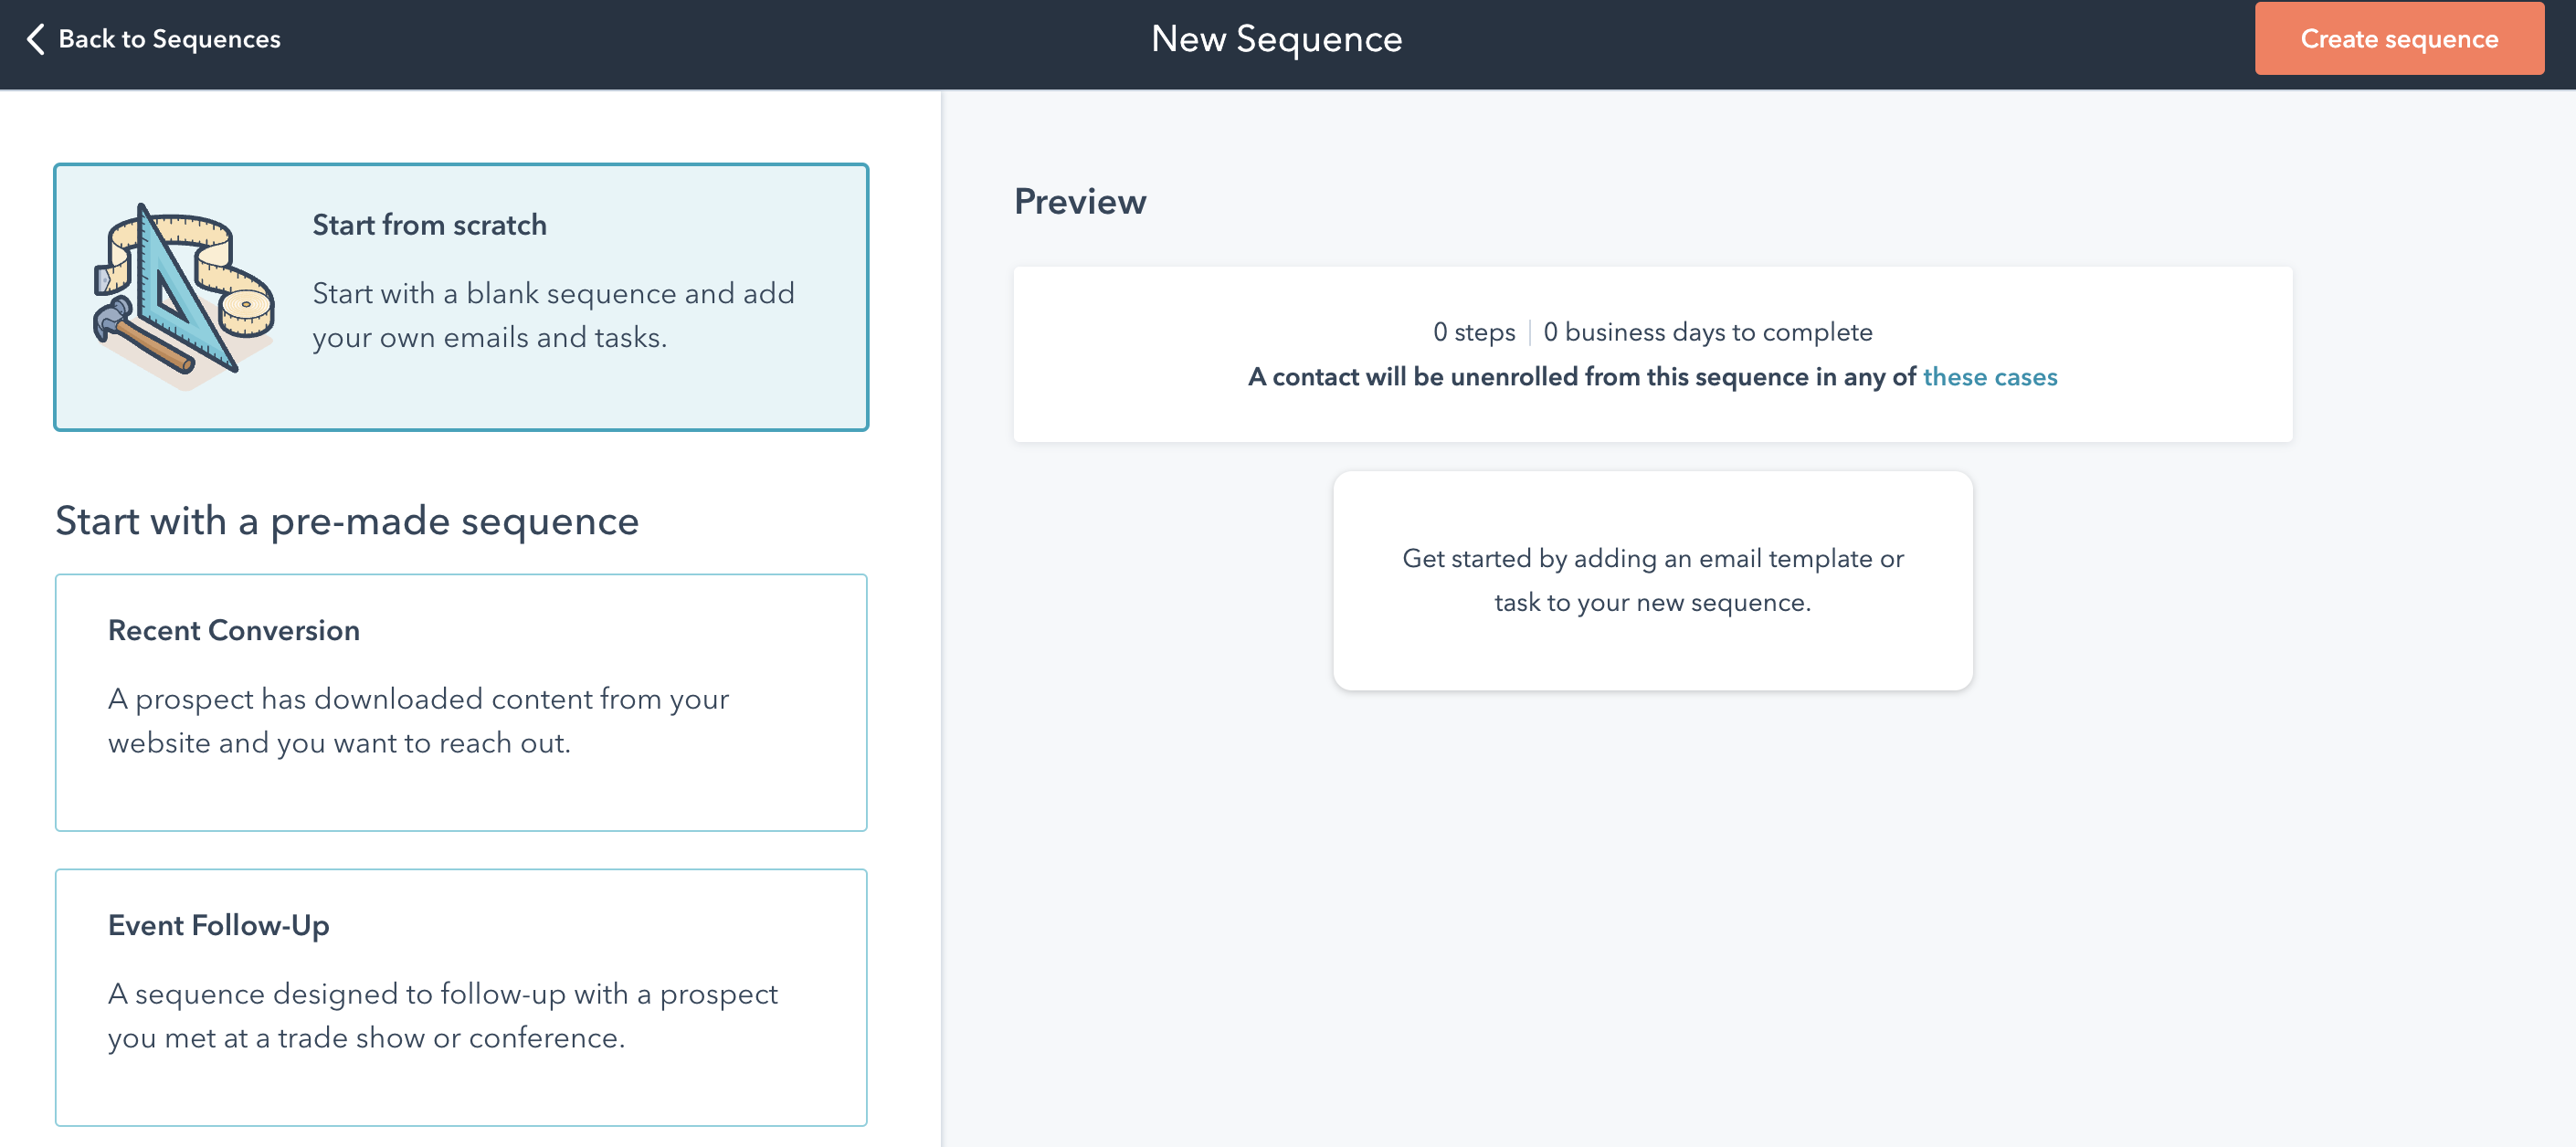Viewport: 2576px width, 1147px height.
Task: Click the Recent Conversion heading
Action: 234,630
